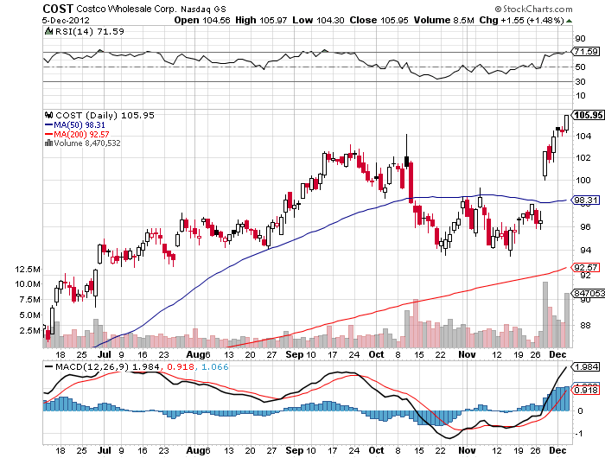Click the 104 price axis label
Screen dimensions: 605x458
tap(583, 136)
